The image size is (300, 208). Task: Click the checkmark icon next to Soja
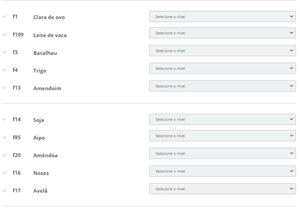(4, 119)
